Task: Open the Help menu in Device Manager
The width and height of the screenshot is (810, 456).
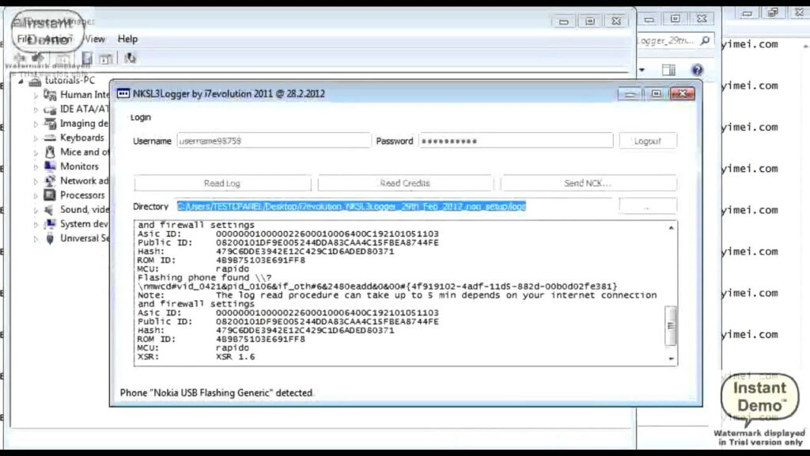Action: (127, 39)
